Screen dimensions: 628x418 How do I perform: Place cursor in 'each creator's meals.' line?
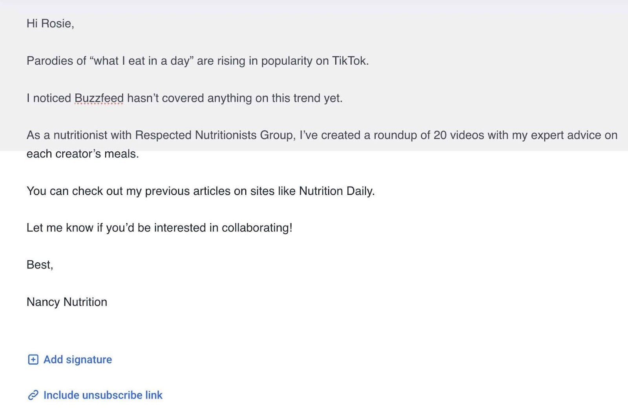[x=83, y=154]
